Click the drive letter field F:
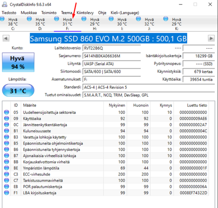The image size is (218, 208). click(x=112, y=80)
